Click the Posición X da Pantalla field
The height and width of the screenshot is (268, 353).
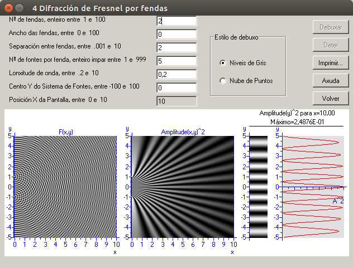176,101
